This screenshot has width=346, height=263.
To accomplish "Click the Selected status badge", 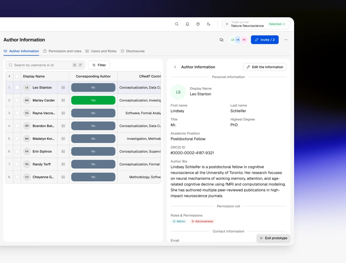I will point(277,24).
